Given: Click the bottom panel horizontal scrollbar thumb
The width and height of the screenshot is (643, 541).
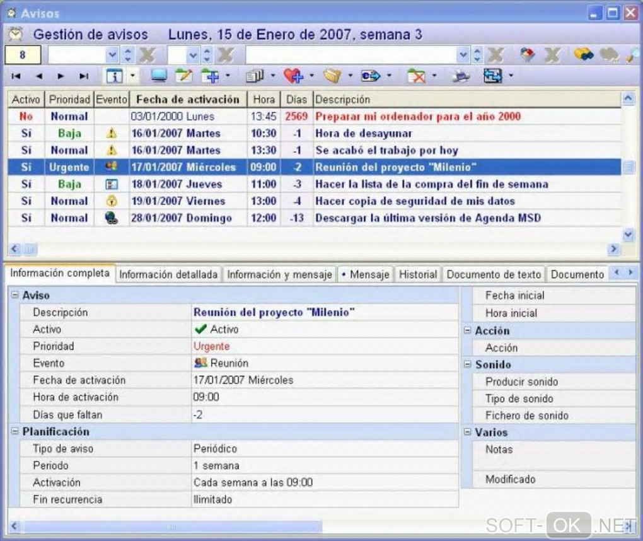Looking at the screenshot, I should (x=172, y=526).
